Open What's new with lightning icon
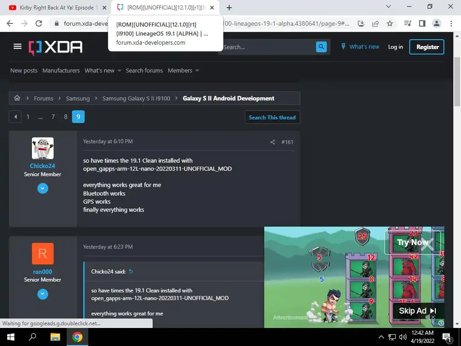Image resolution: width=461 pixels, height=346 pixels. click(360, 47)
